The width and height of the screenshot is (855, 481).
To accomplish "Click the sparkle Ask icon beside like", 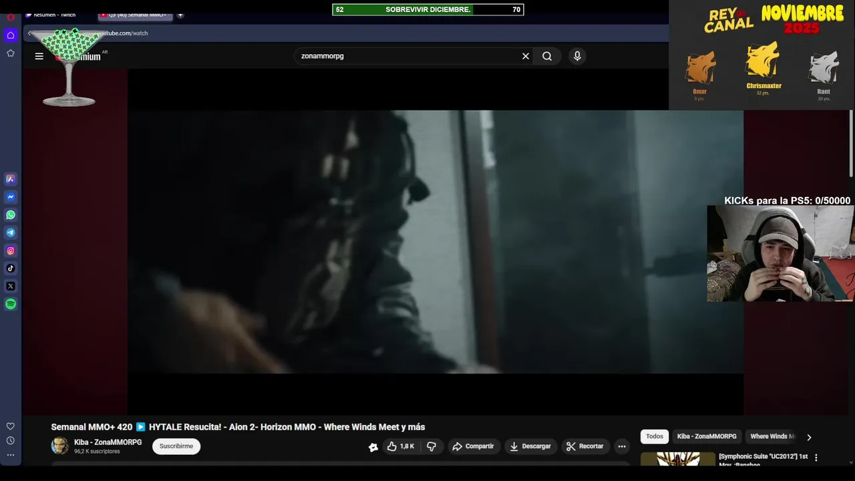I will tap(373, 447).
